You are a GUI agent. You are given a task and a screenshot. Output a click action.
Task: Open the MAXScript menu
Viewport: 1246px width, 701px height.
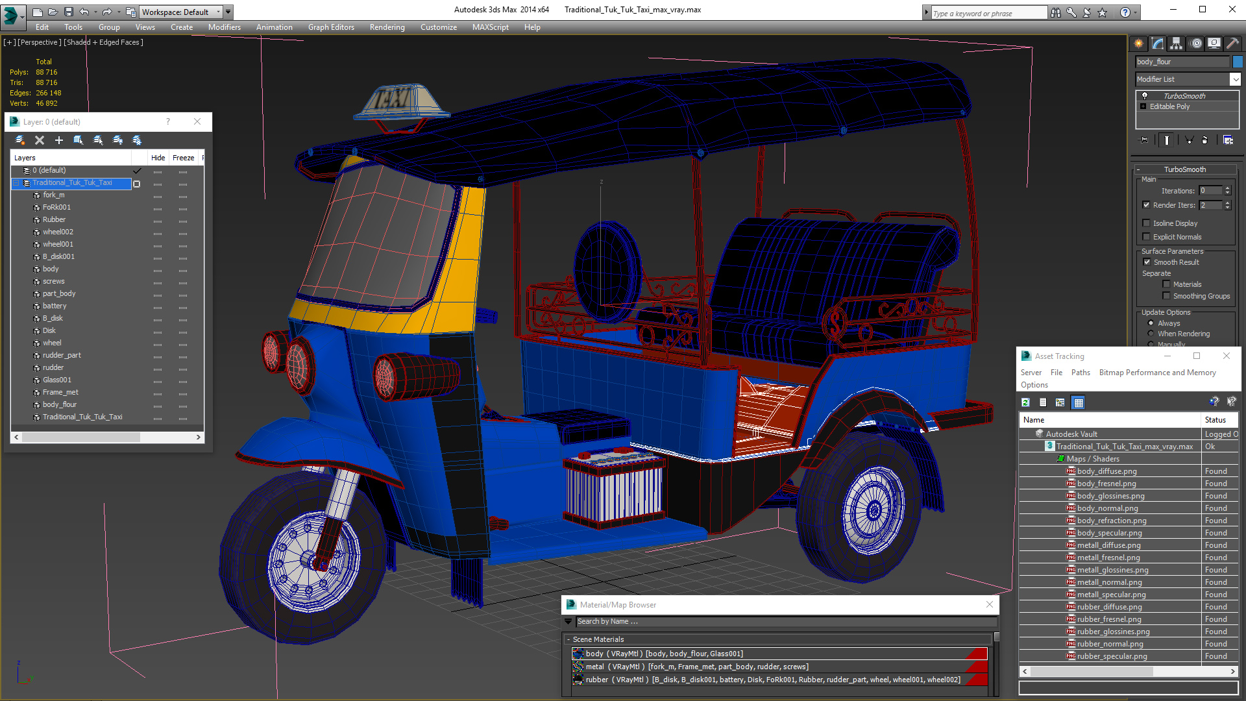coord(491,27)
